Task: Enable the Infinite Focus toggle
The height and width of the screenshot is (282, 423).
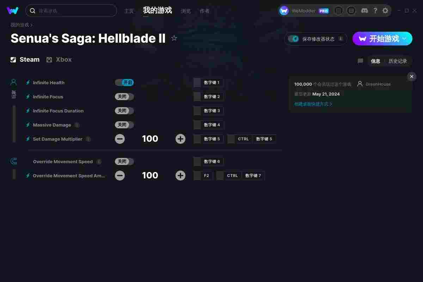Action: click(124, 97)
